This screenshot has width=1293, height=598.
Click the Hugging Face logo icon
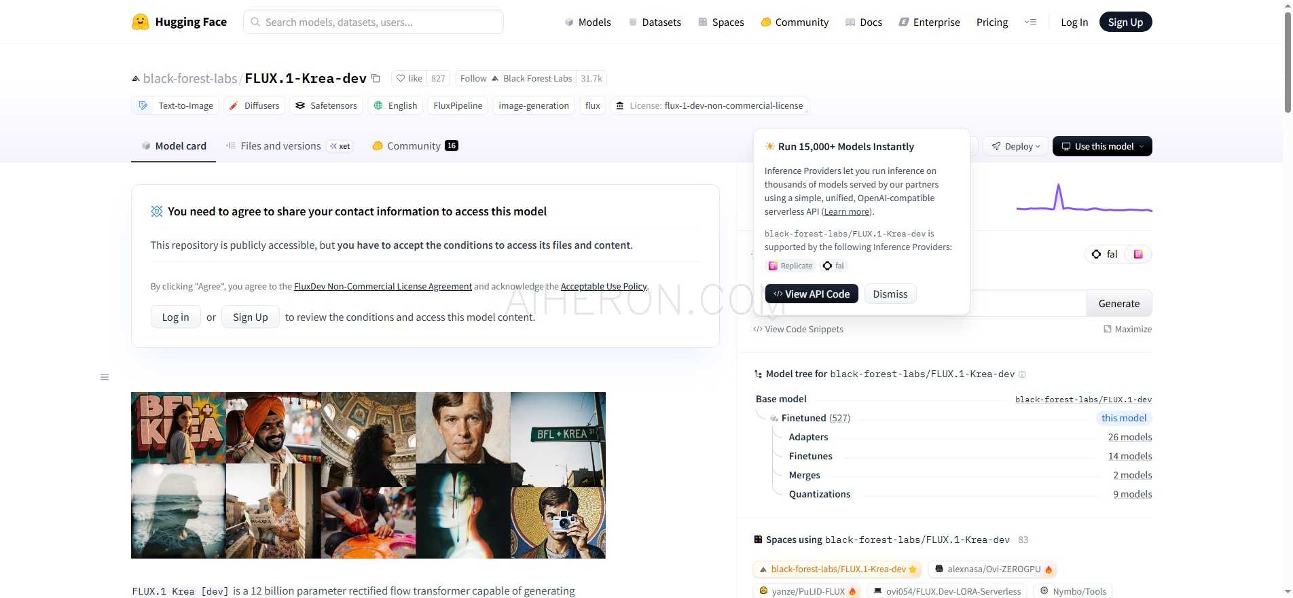coord(141,22)
